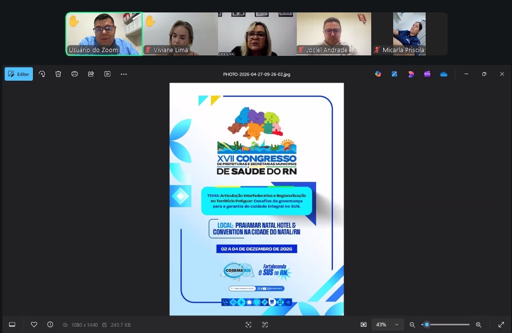Open the 43% zoom dropdown
Screen dimensions: 512x333
coord(387,324)
